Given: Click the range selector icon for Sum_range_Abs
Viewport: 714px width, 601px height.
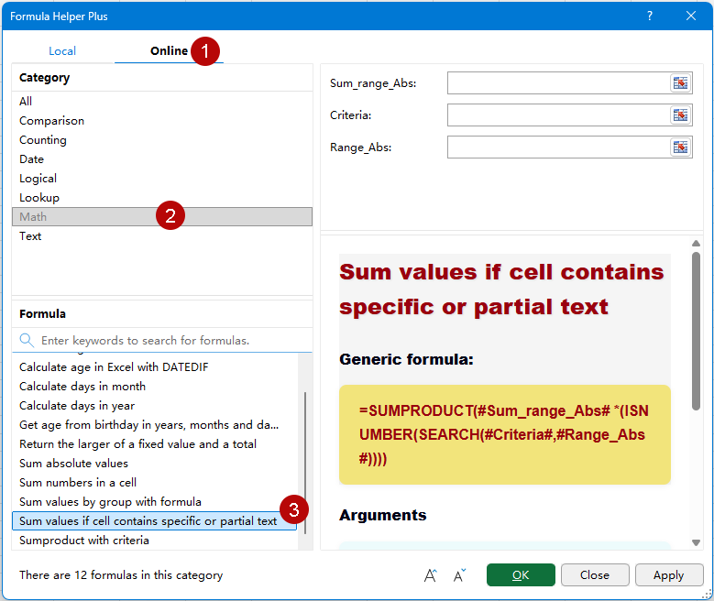Looking at the screenshot, I should coord(680,82).
